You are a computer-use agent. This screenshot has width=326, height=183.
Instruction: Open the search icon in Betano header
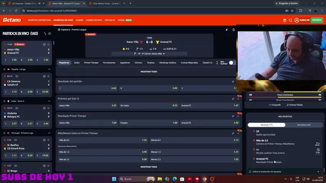(290, 20)
